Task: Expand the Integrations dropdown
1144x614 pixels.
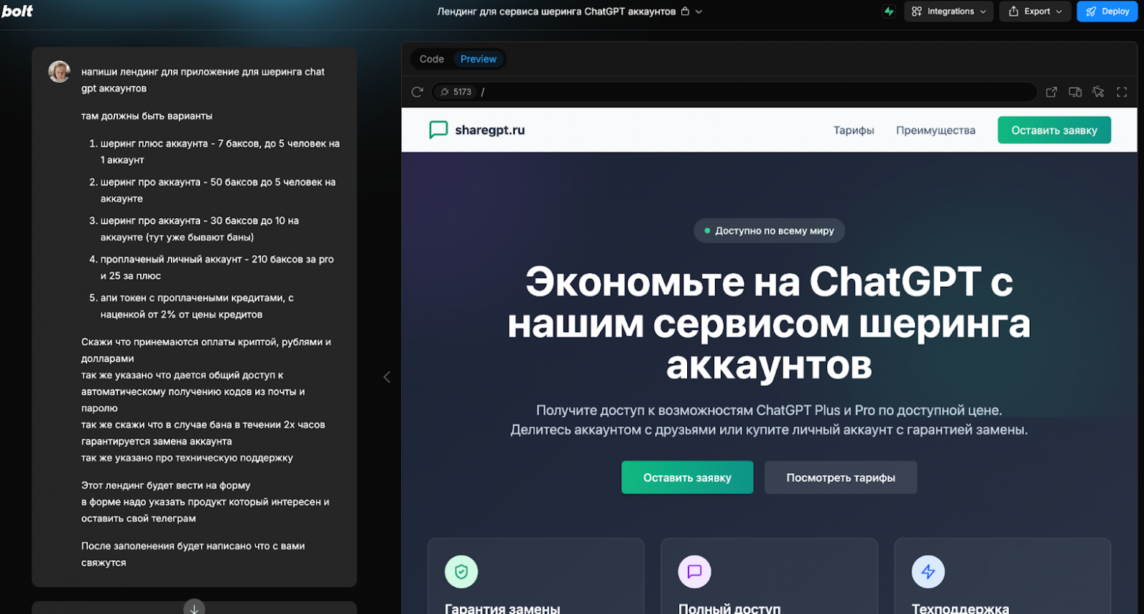Action: pyautogui.click(x=949, y=11)
